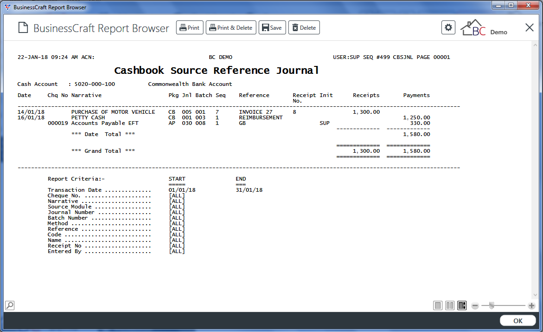Select the PURCHASE OF MOTOR VEHICLE narrative
The image size is (543, 332).
(113, 112)
